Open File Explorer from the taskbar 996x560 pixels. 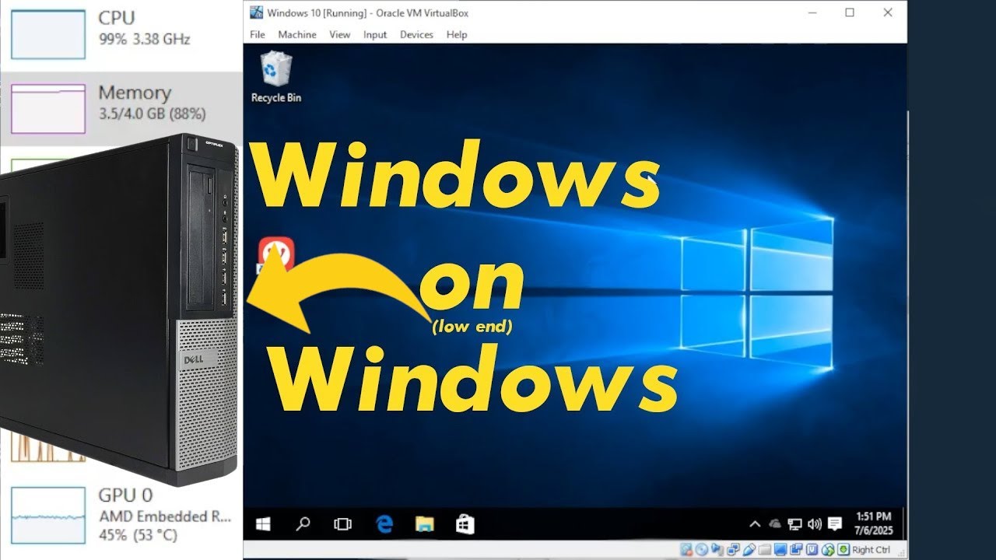point(424,524)
